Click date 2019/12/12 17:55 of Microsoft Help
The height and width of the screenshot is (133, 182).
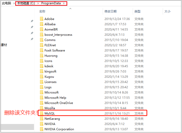click(117, 97)
